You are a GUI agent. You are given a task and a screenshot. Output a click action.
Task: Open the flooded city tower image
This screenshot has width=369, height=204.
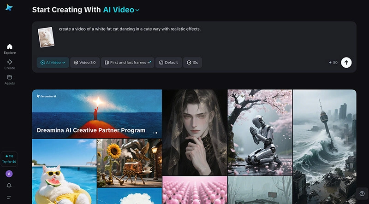point(325,146)
